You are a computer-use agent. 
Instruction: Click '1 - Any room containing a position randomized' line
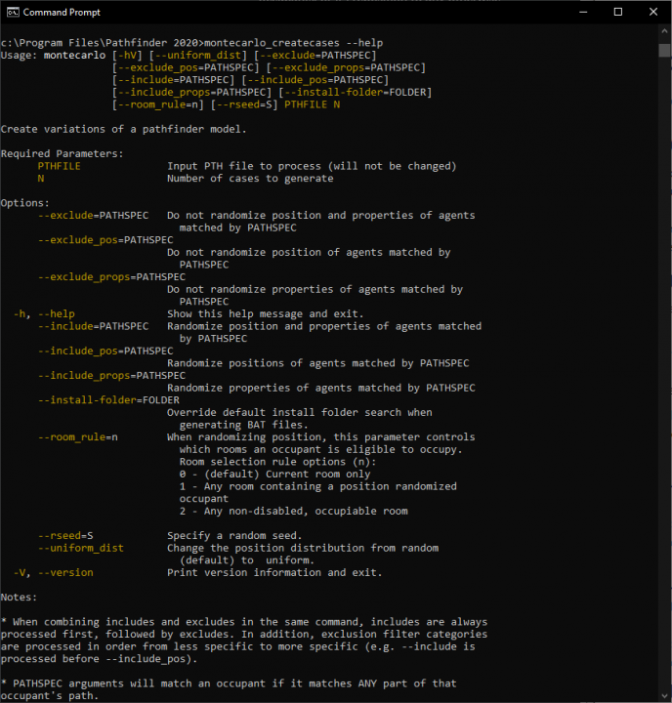point(318,486)
